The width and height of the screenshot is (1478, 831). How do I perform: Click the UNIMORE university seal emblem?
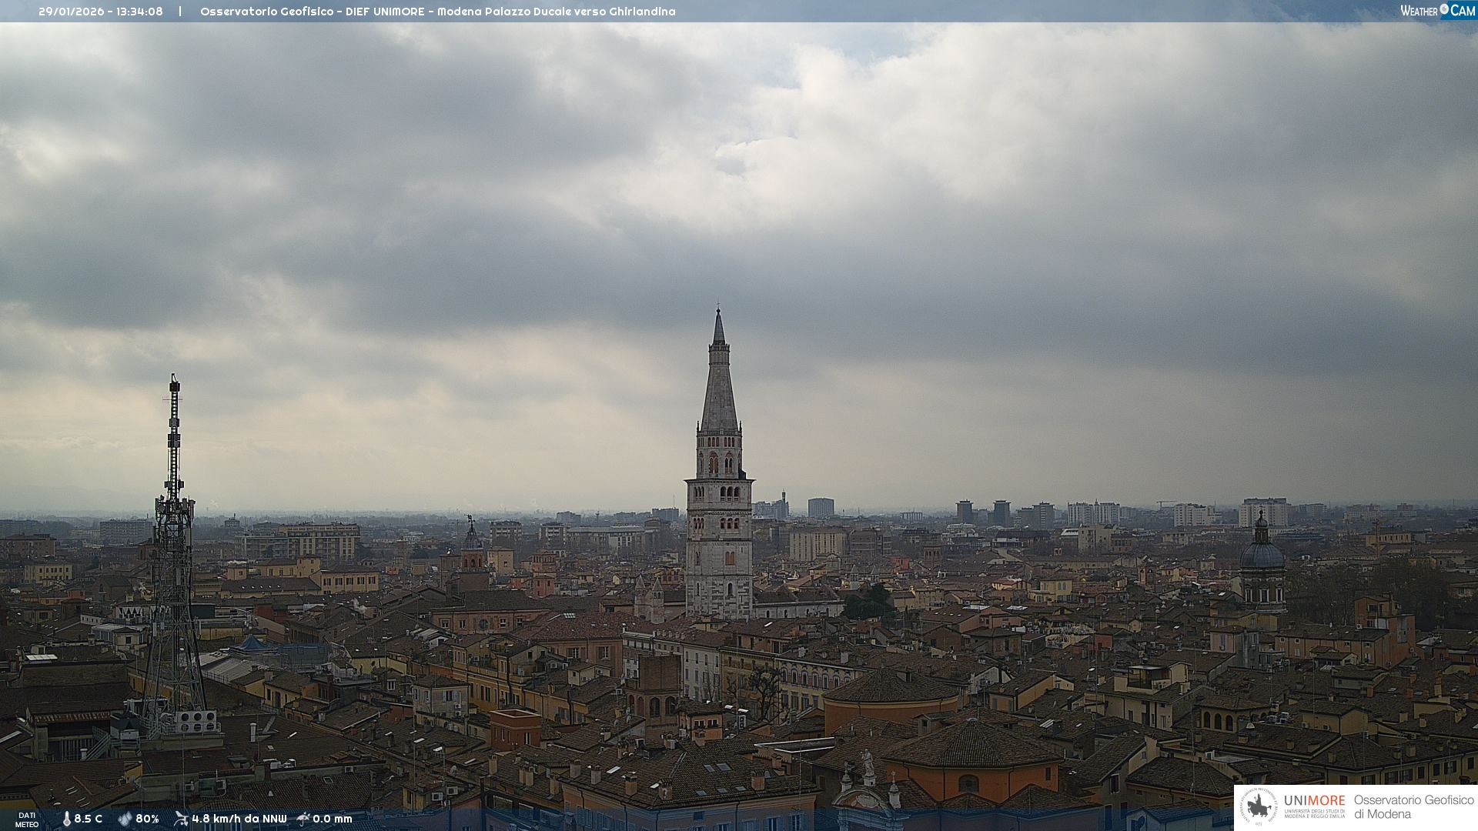coord(1259,806)
